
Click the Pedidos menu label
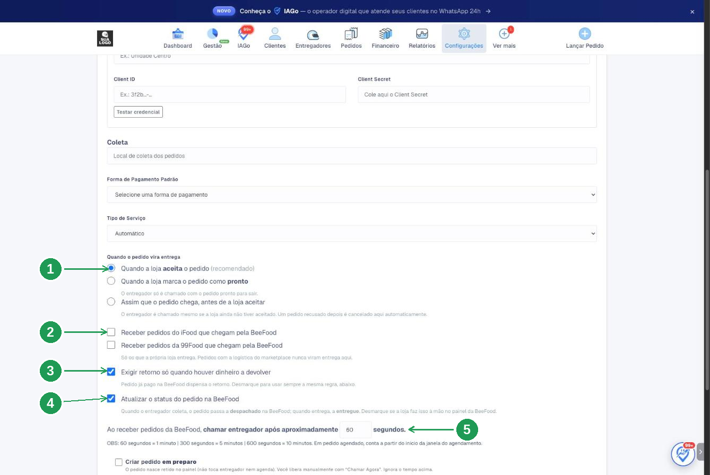pyautogui.click(x=351, y=46)
